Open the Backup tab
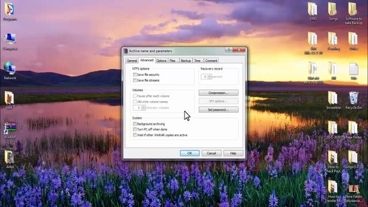368x207 pixels. pos(186,60)
